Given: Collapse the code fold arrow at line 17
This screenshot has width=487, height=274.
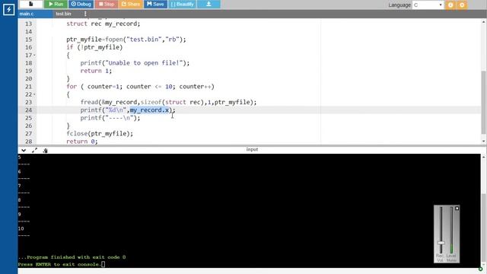Looking at the screenshot, I should pos(34,56).
